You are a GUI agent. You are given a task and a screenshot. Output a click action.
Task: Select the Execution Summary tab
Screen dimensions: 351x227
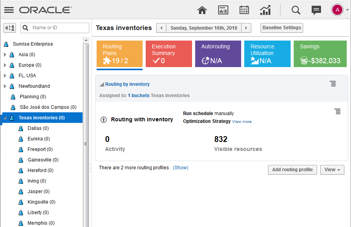point(169,54)
